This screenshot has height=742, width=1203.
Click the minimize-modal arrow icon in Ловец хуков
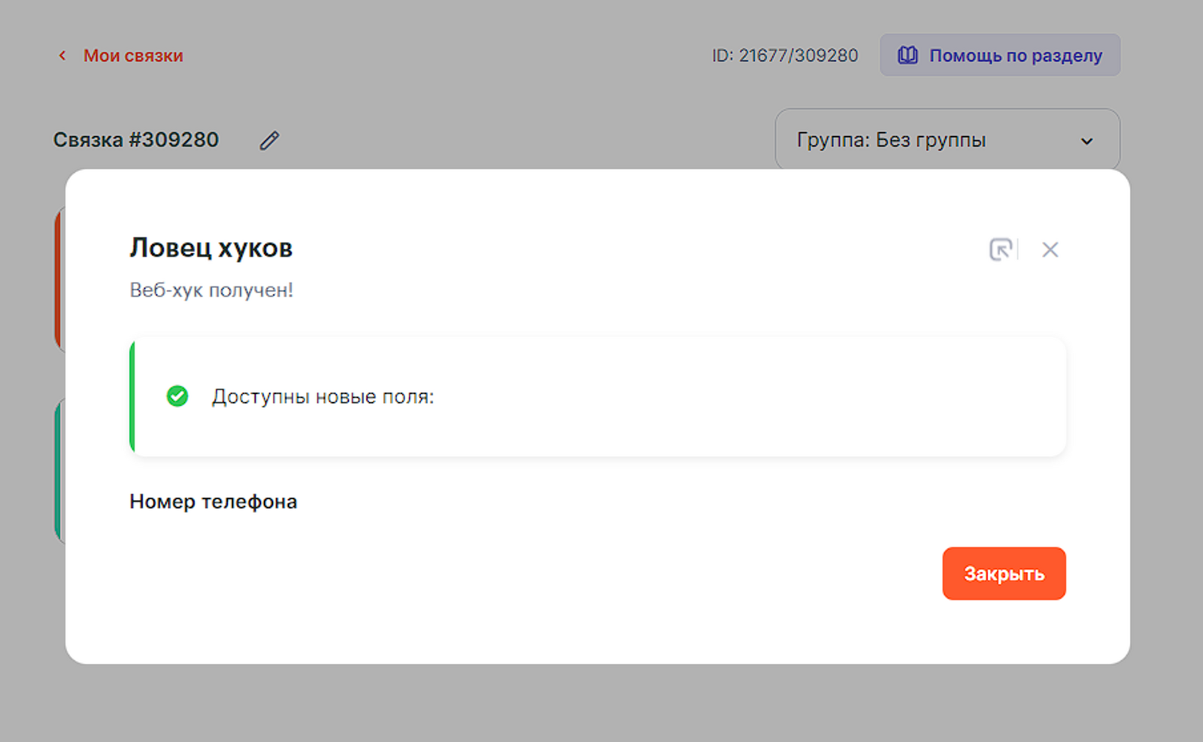1000,250
